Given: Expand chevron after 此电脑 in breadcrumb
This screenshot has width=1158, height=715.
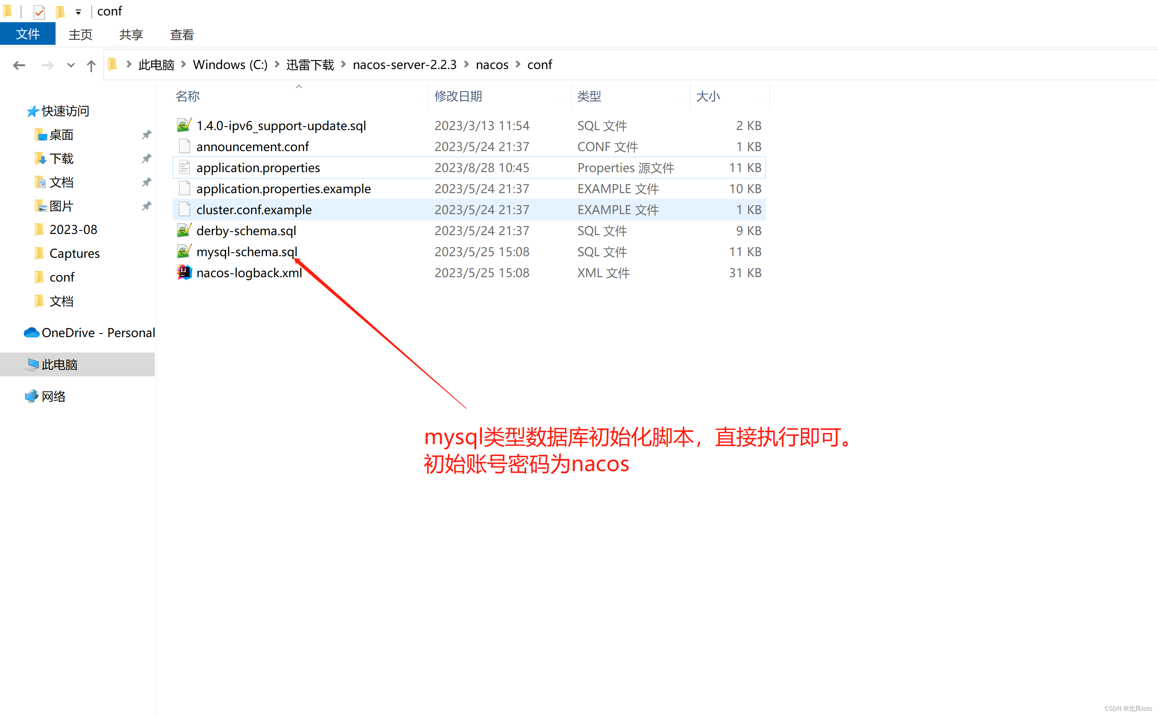Looking at the screenshot, I should [184, 64].
